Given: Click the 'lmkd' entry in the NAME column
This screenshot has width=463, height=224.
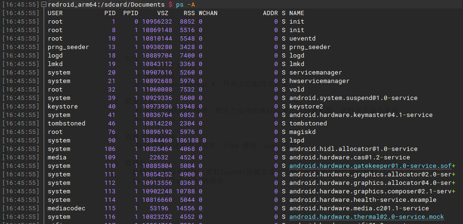Looking at the screenshot, I should click(x=297, y=64).
